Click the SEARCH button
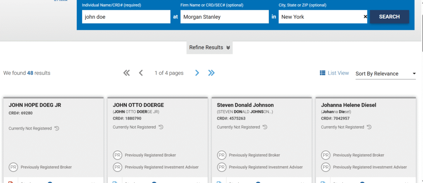 click(389, 16)
